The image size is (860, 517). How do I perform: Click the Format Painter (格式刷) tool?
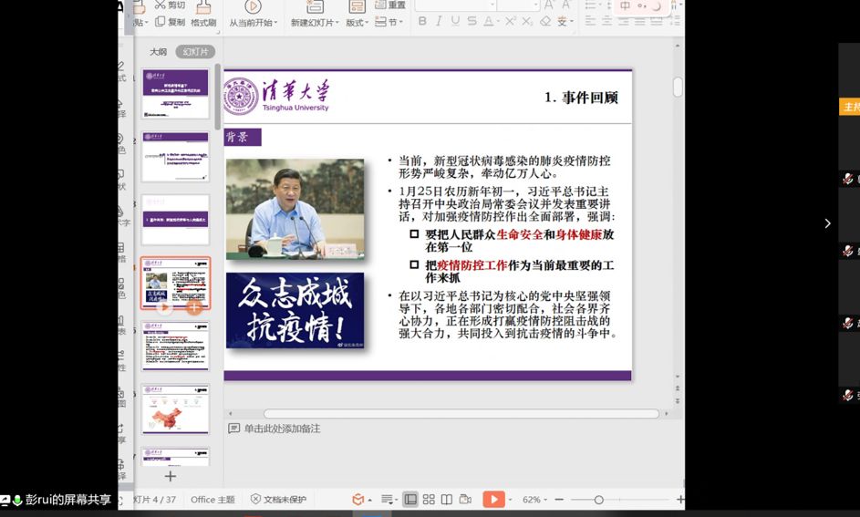(x=202, y=22)
